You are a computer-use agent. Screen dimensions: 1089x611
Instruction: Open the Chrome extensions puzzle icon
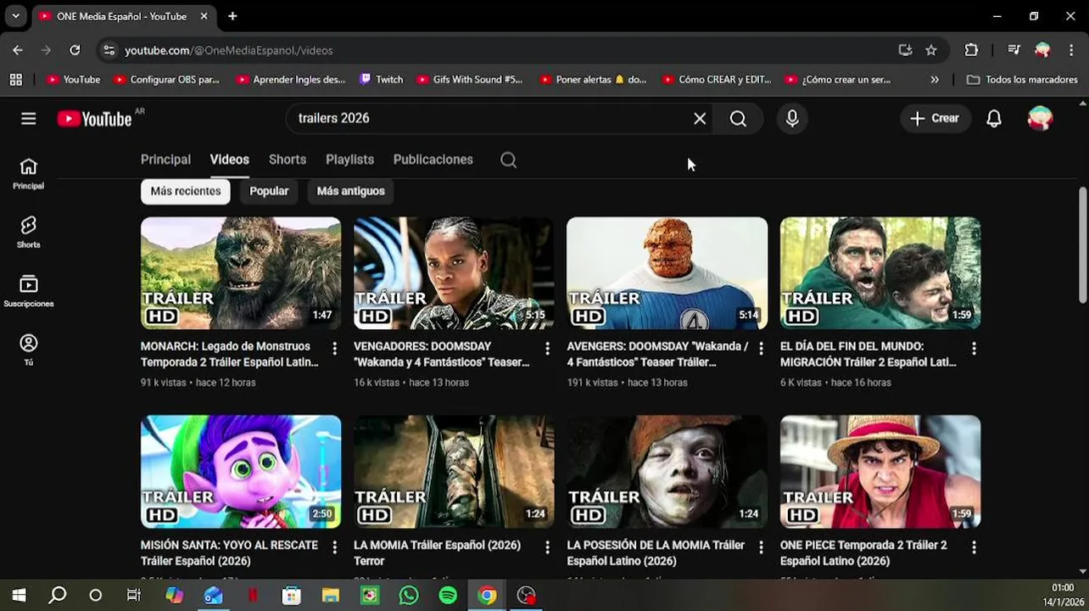click(971, 50)
